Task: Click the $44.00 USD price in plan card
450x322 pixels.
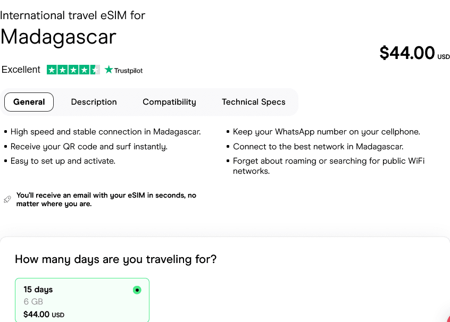Action: coord(44,315)
